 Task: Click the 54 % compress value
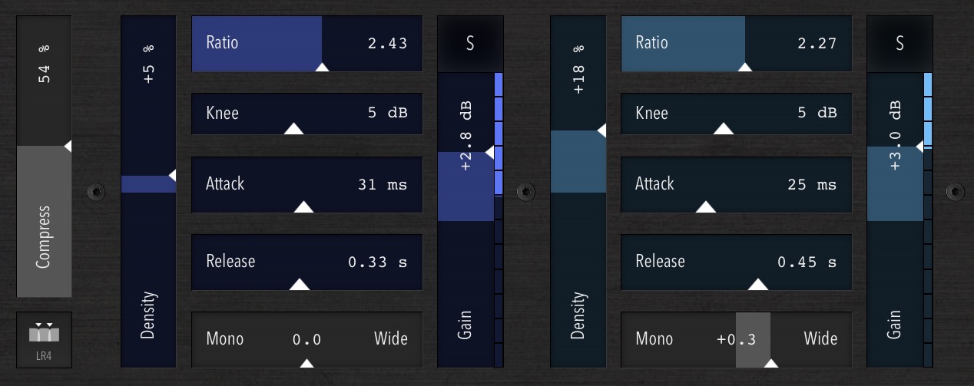44,64
